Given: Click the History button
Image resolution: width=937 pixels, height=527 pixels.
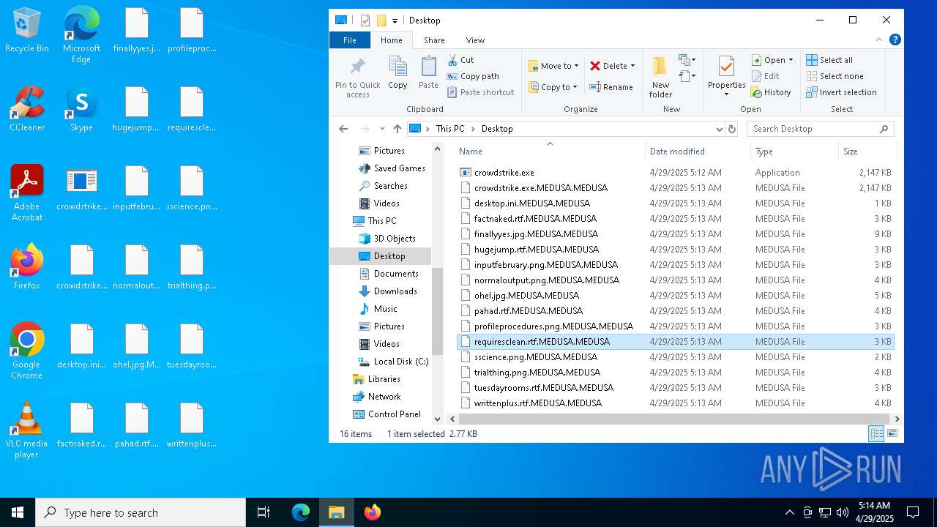Looking at the screenshot, I should (x=771, y=92).
